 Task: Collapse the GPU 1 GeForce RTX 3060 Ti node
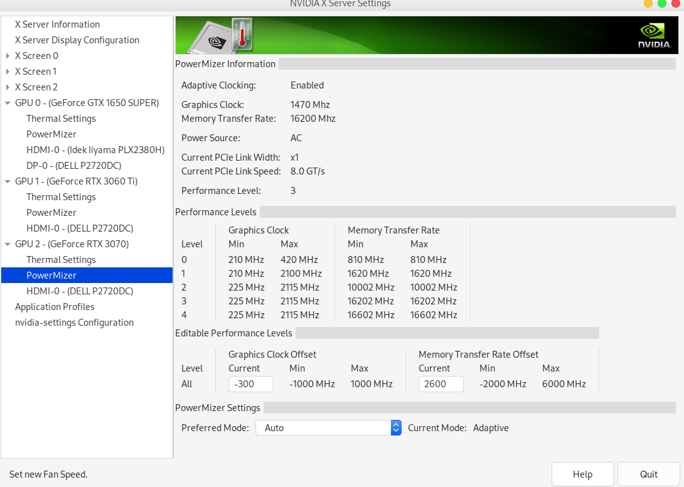8,181
